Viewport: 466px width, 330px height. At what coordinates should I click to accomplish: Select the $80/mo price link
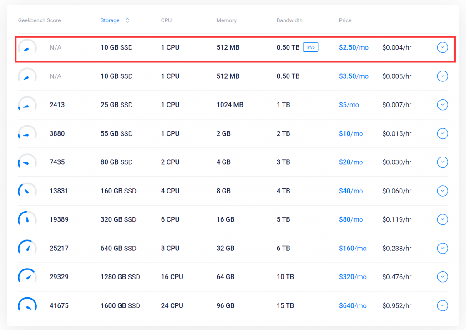(x=351, y=219)
